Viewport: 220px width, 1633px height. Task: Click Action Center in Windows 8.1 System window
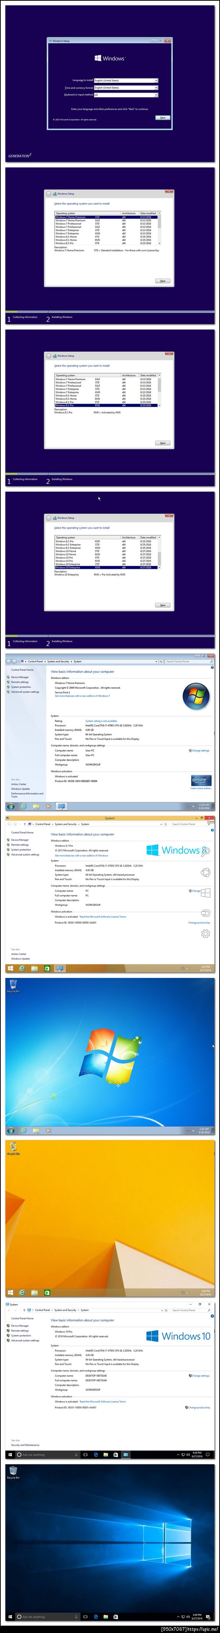[x=18, y=953]
